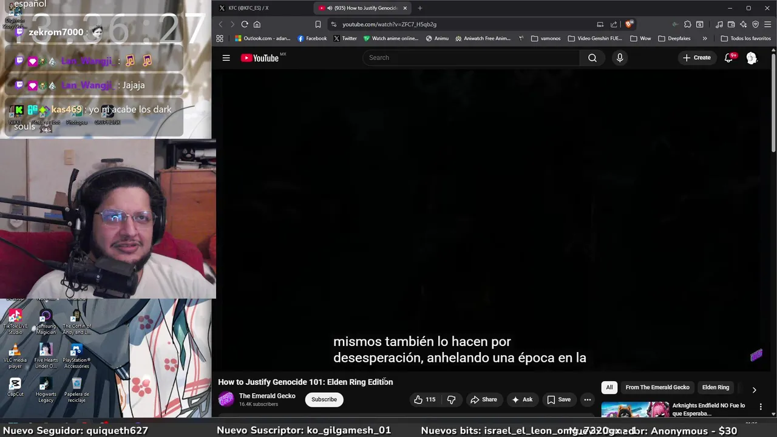The height and width of the screenshot is (437, 777).
Task: Reload the page in the browser
Action: (x=245, y=24)
